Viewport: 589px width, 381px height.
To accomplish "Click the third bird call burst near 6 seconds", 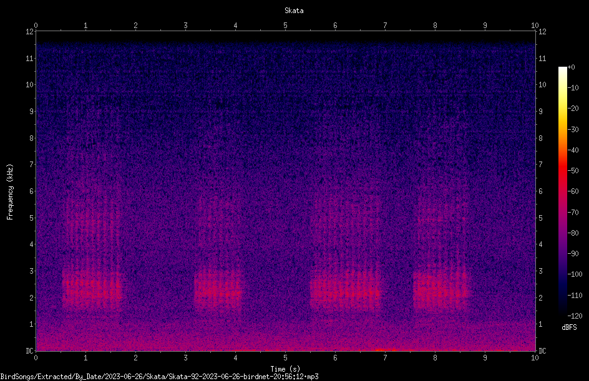I will coord(346,291).
